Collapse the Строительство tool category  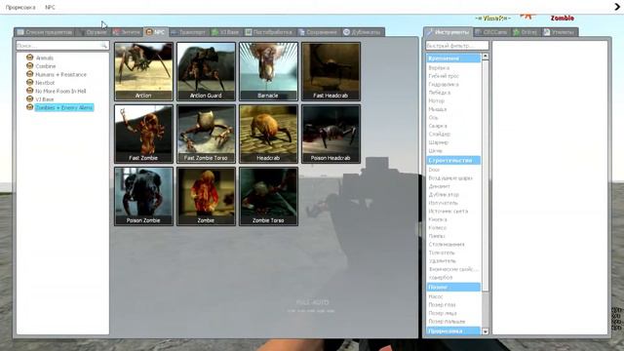click(453, 160)
